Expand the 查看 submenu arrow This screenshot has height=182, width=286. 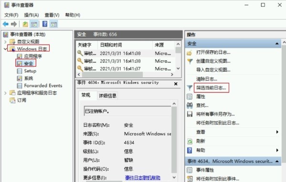277,132
